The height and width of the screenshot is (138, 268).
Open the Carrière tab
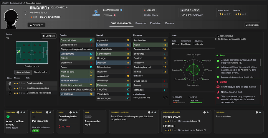(169, 23)
